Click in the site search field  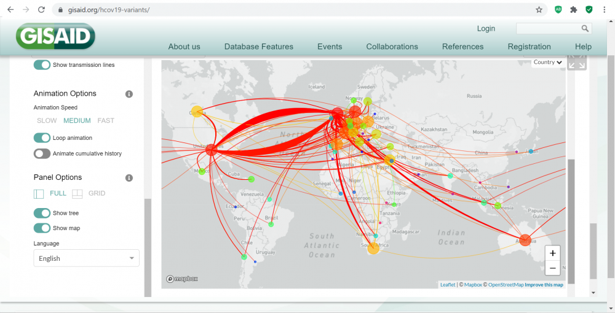[548, 29]
